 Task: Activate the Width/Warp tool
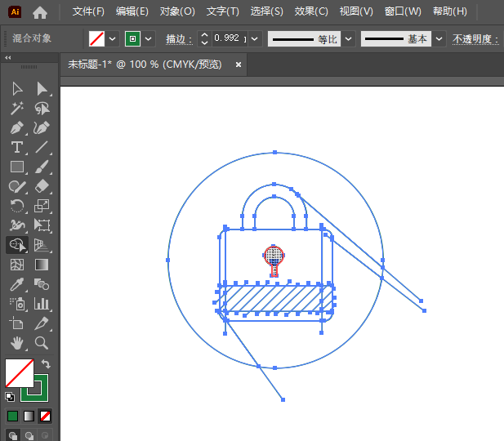17,225
